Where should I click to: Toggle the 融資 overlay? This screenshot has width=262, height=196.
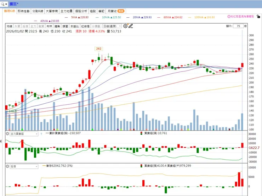[41, 26]
